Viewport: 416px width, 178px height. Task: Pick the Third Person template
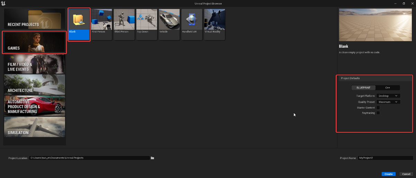(x=124, y=25)
